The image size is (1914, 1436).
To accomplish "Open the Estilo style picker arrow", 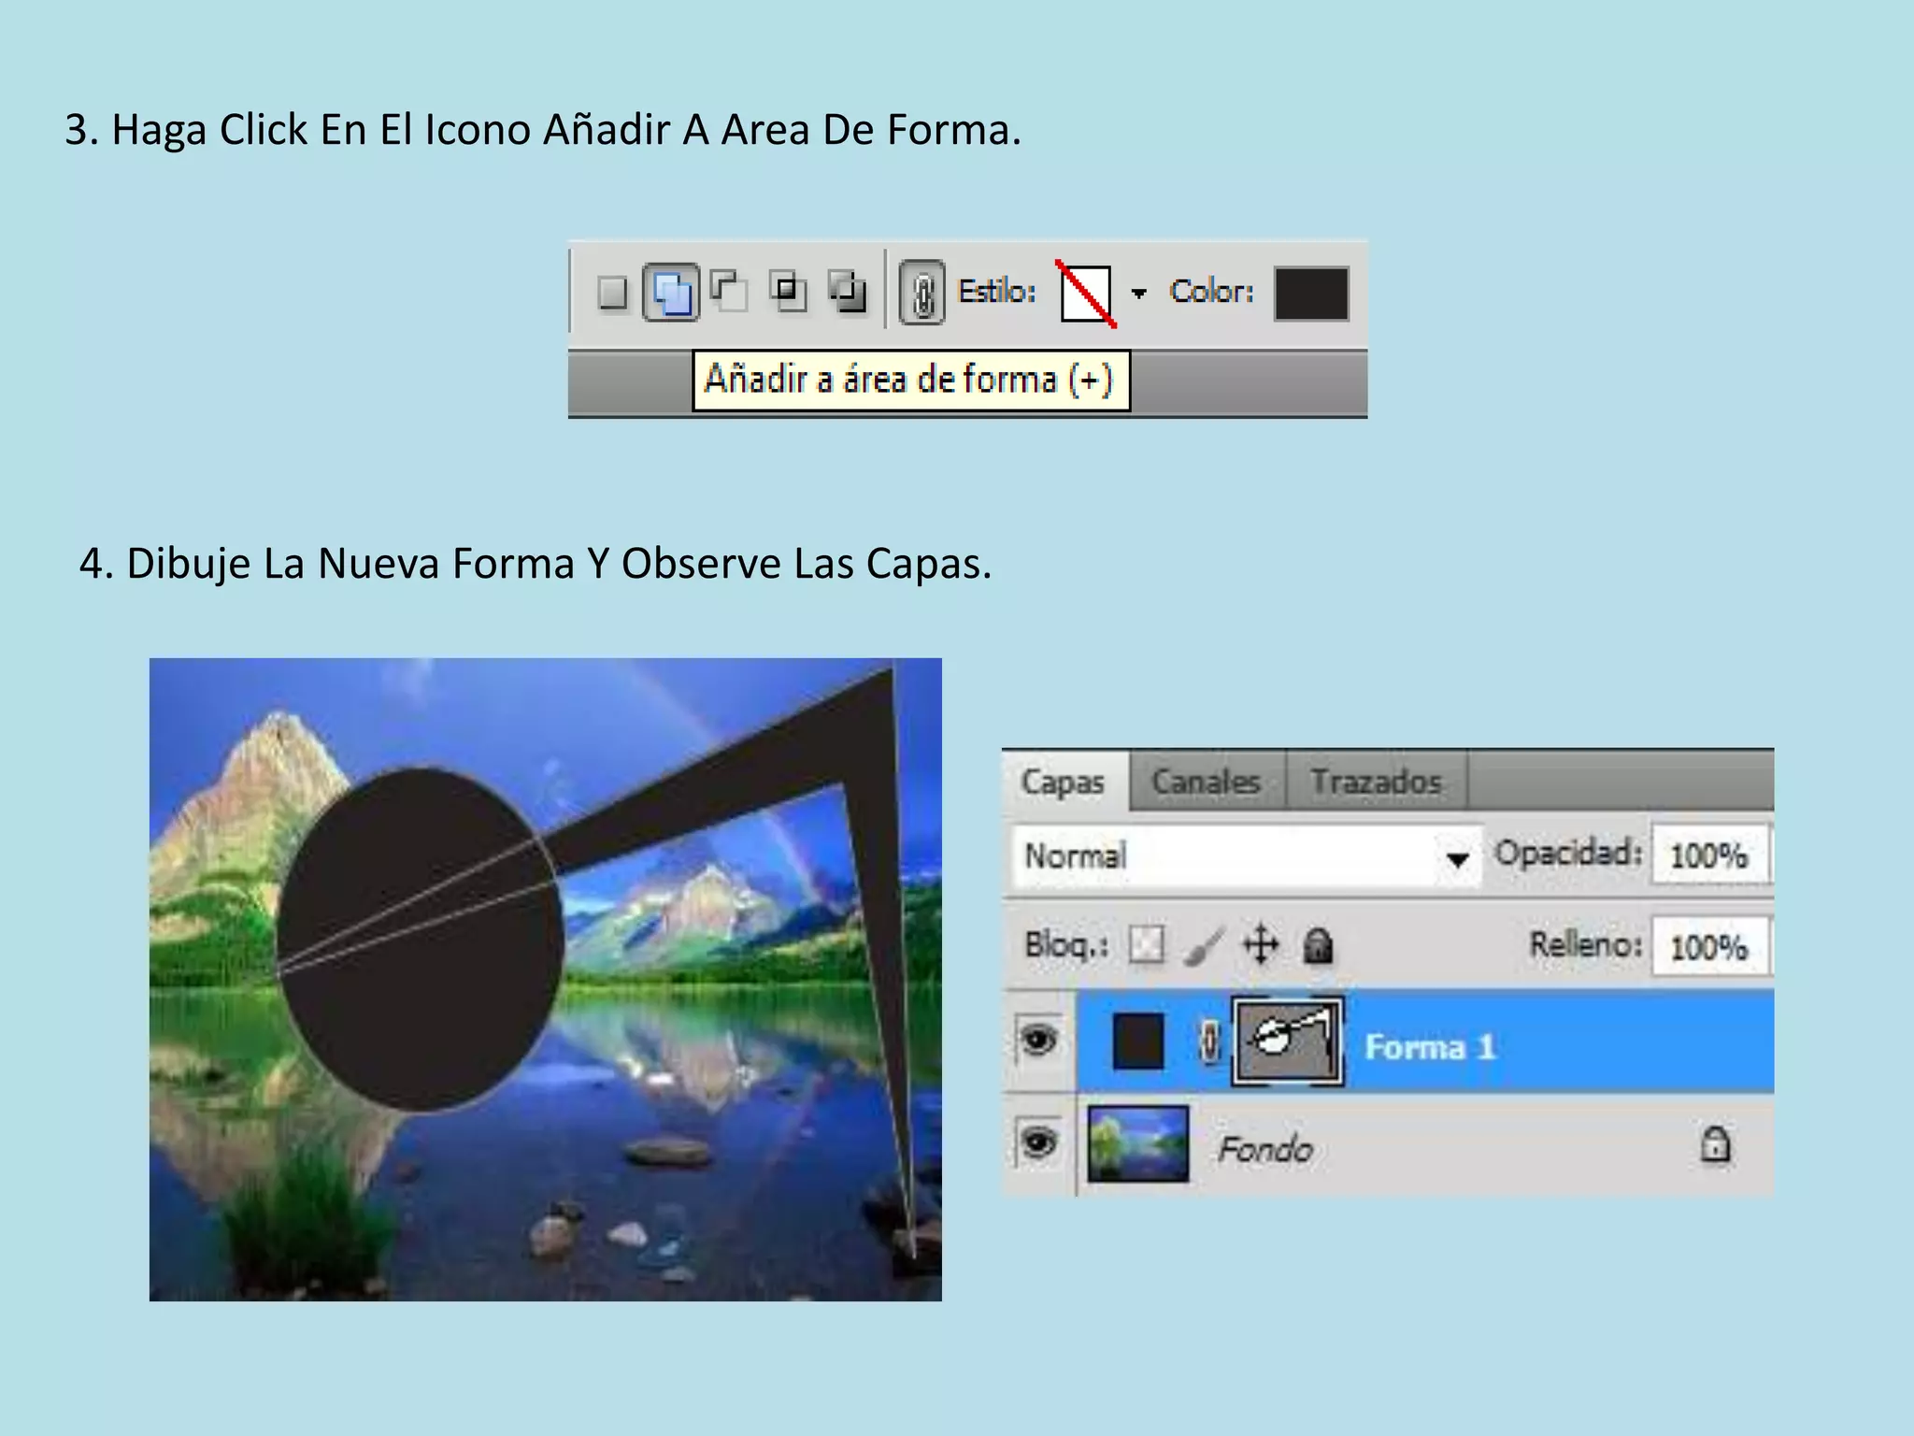I will coord(1138,294).
